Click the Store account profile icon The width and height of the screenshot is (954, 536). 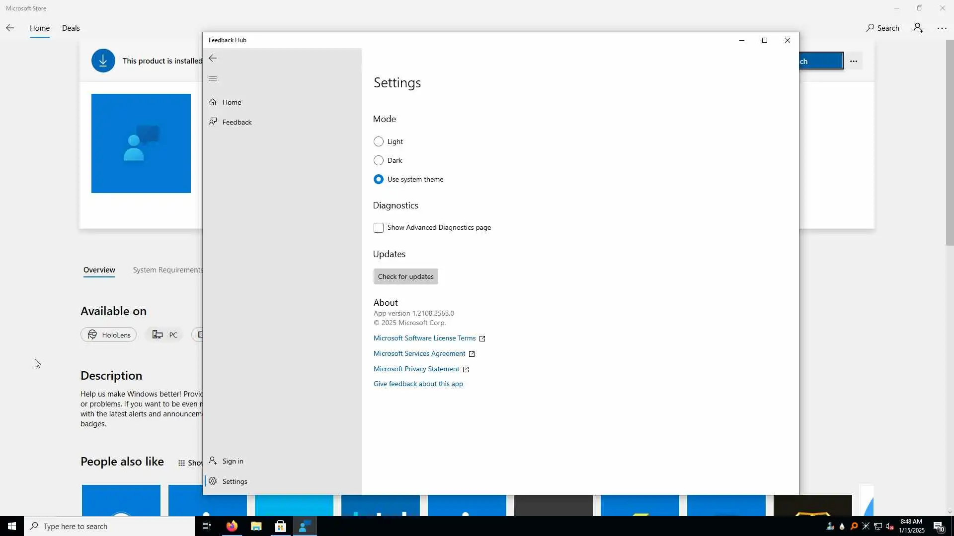pyautogui.click(x=918, y=28)
